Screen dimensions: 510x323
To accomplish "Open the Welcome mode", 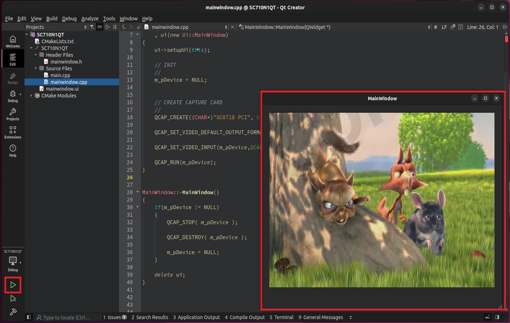I will point(13,41).
